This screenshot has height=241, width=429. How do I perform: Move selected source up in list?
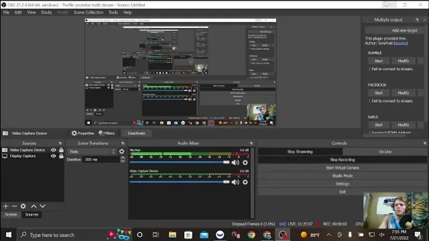34,206
